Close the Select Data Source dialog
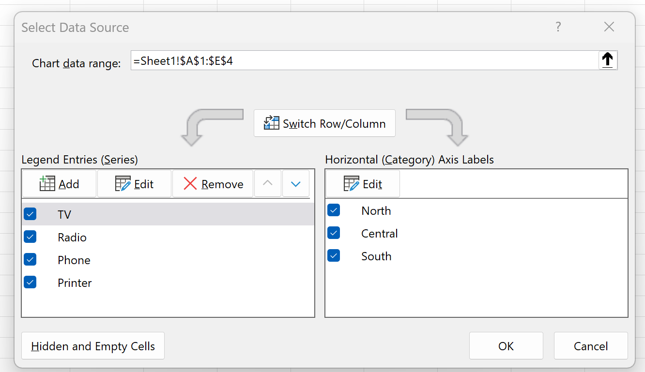This screenshot has height=372, width=645. tap(609, 27)
